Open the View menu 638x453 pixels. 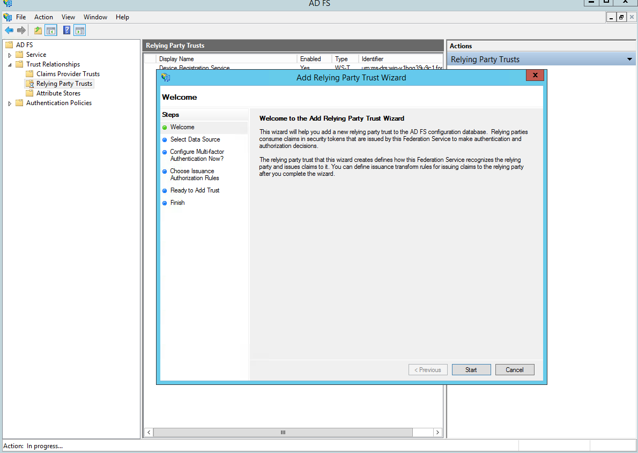[x=68, y=17]
